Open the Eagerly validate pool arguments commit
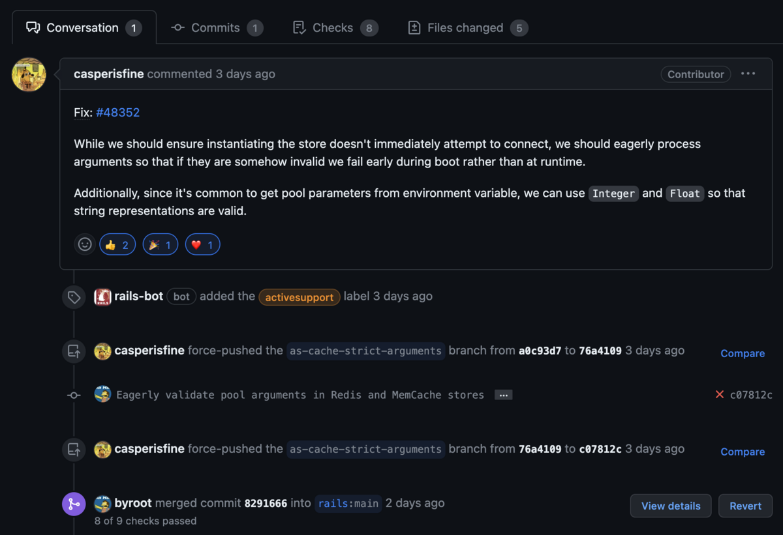Image resolution: width=783 pixels, height=535 pixels. point(300,394)
